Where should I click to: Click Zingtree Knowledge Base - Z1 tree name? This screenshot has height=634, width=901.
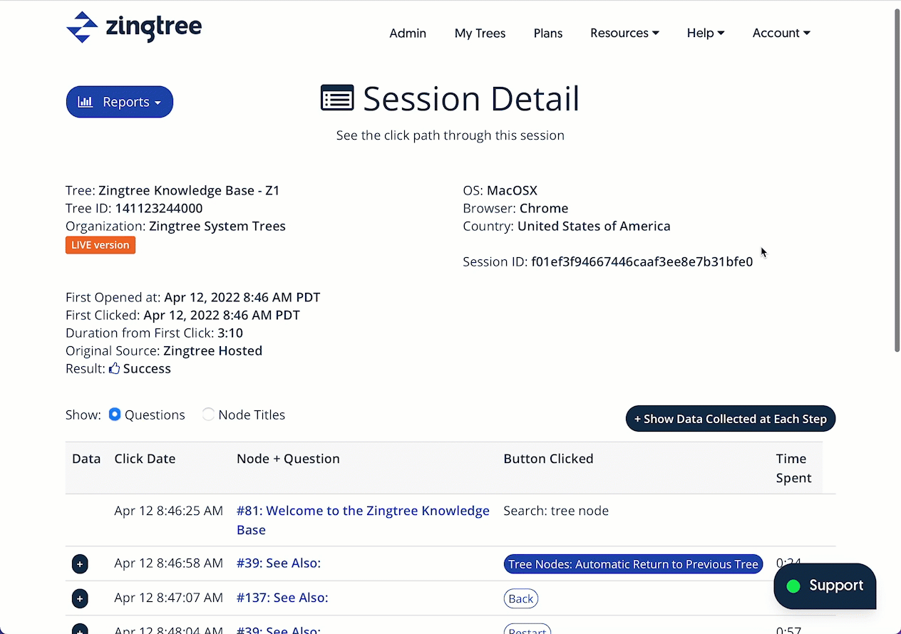189,191
